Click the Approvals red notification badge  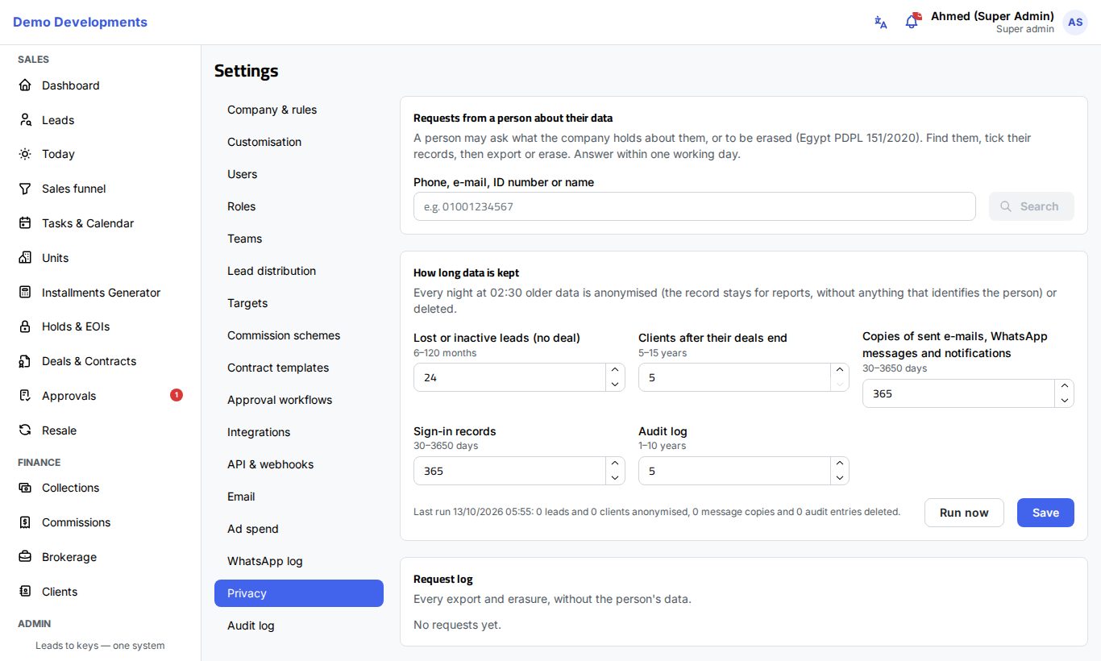pyautogui.click(x=177, y=395)
